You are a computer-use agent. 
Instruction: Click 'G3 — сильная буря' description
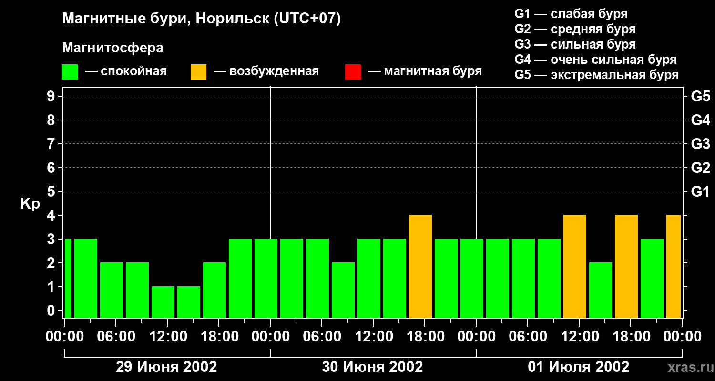[x=575, y=44]
